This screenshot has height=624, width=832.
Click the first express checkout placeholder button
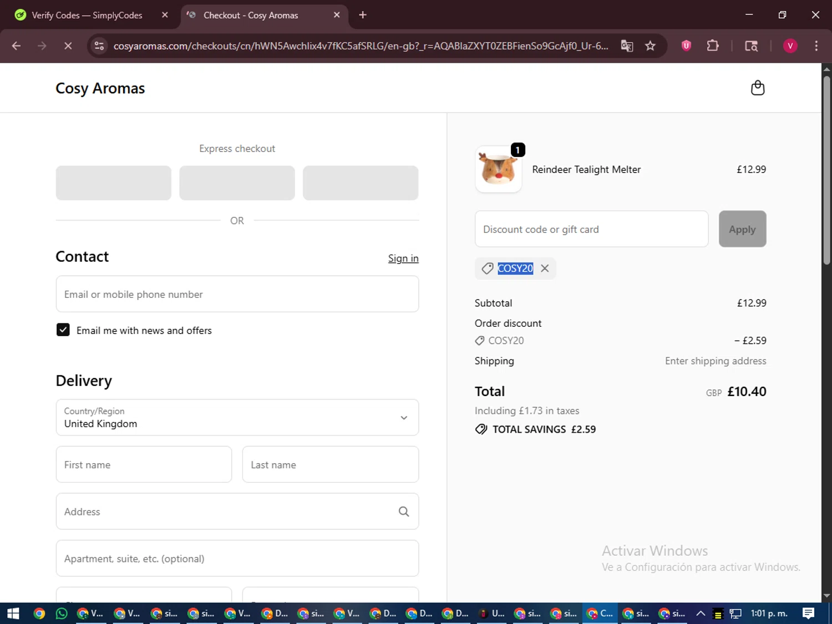114,183
